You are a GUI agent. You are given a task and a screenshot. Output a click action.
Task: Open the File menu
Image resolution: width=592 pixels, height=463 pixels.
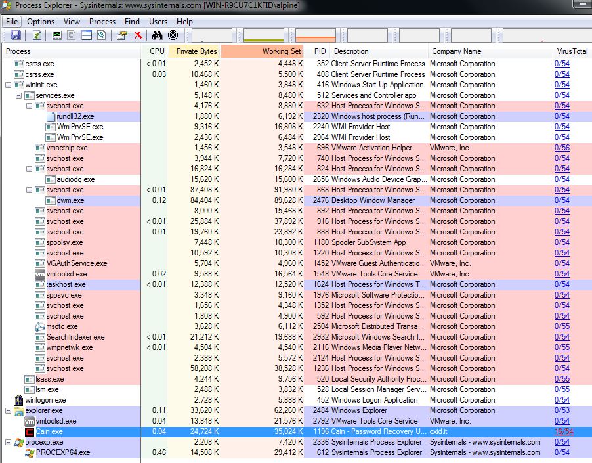(12, 22)
